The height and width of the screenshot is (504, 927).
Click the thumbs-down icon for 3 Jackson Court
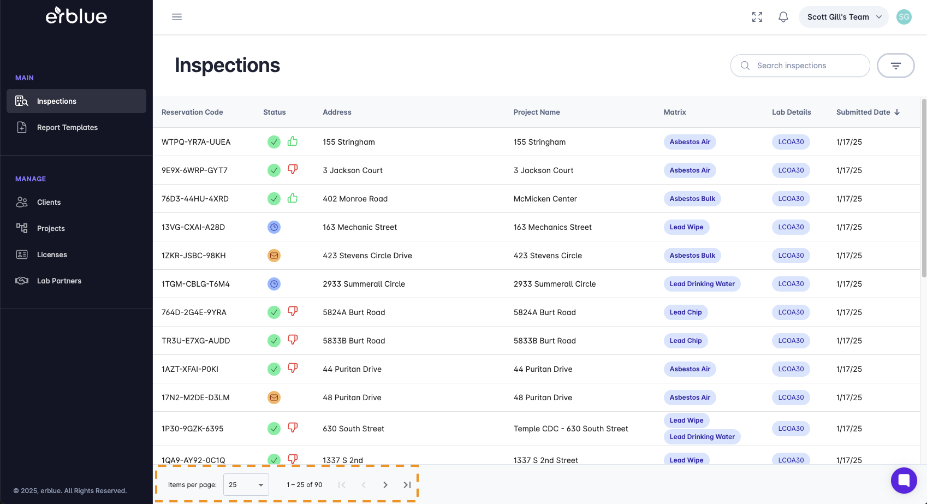293,170
